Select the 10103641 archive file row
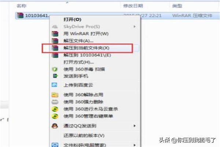This screenshot has width=220, height=147. click(118, 15)
